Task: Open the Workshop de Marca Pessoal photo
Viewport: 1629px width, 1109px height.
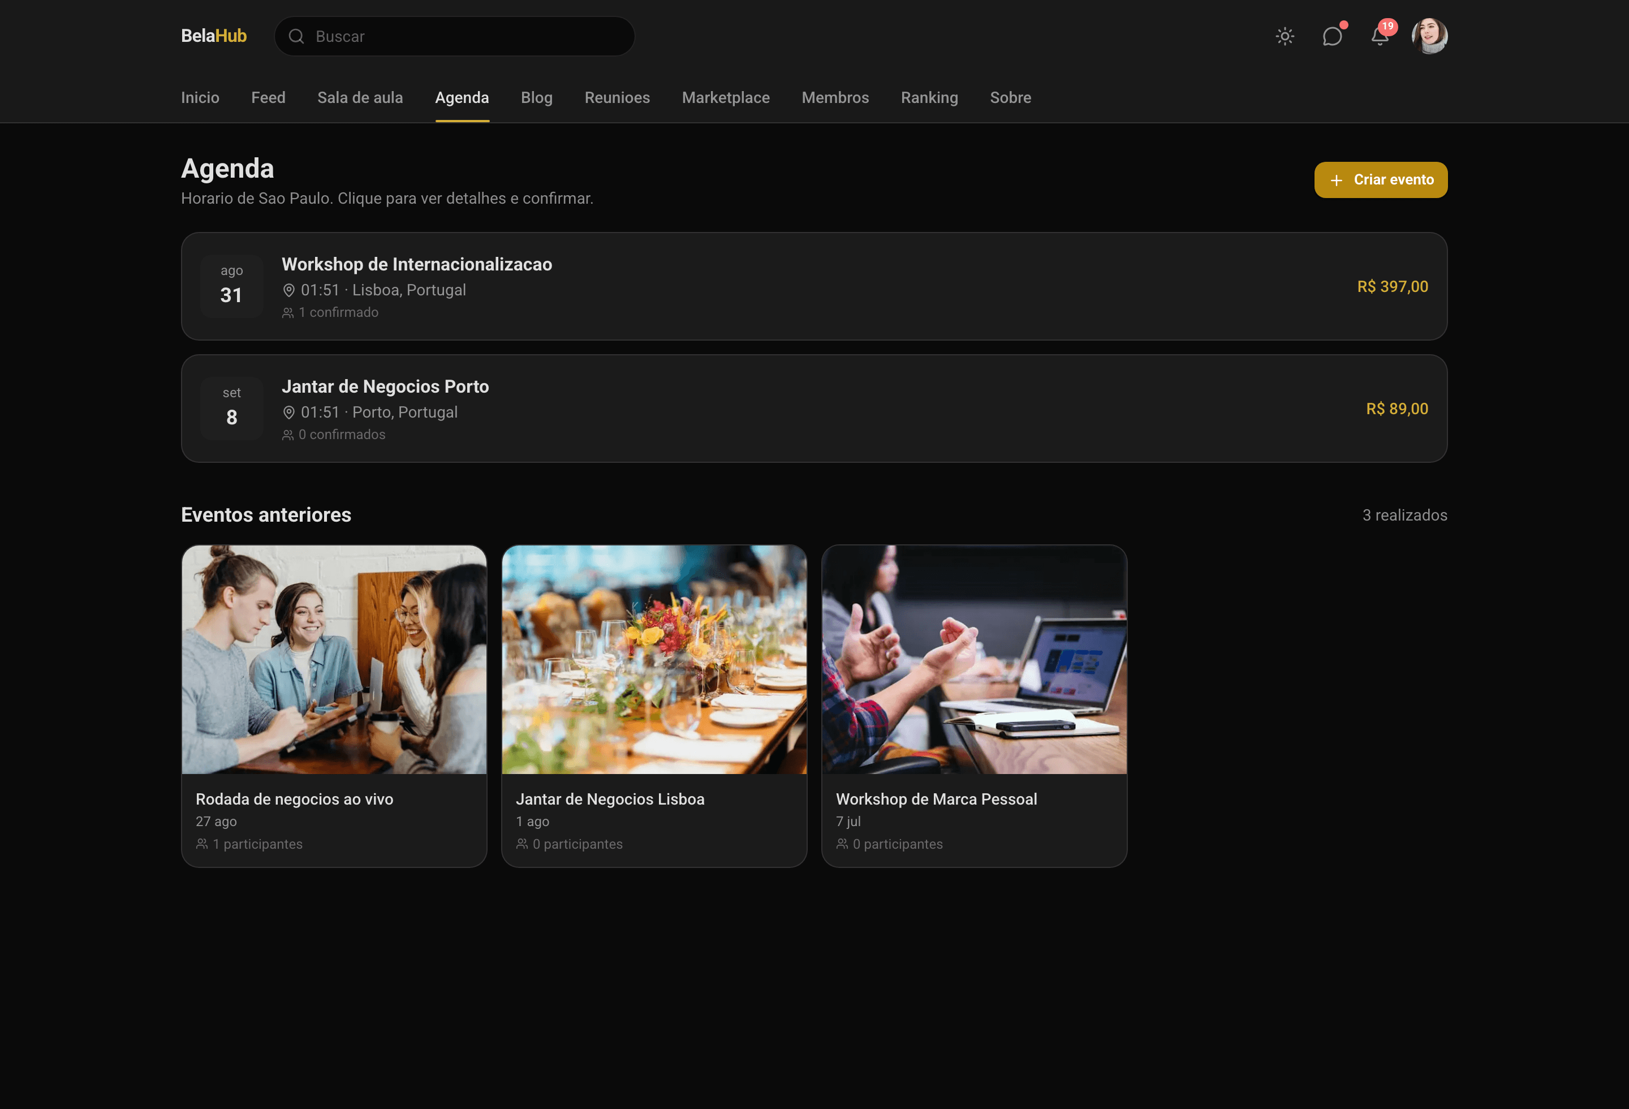Action: 975,660
